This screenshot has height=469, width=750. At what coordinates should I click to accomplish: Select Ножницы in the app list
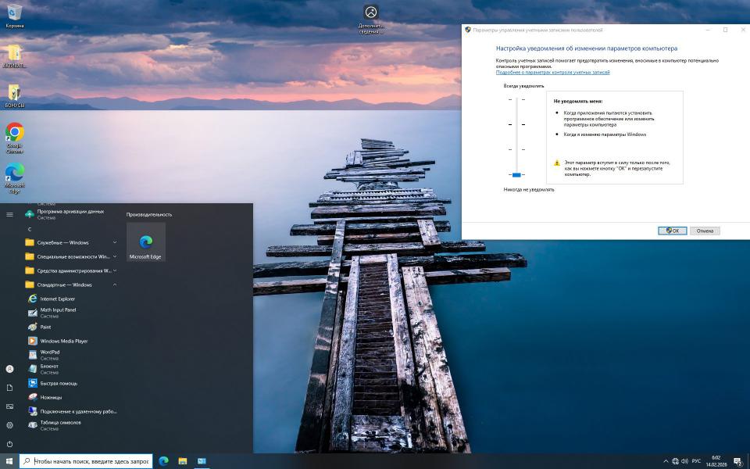point(51,397)
